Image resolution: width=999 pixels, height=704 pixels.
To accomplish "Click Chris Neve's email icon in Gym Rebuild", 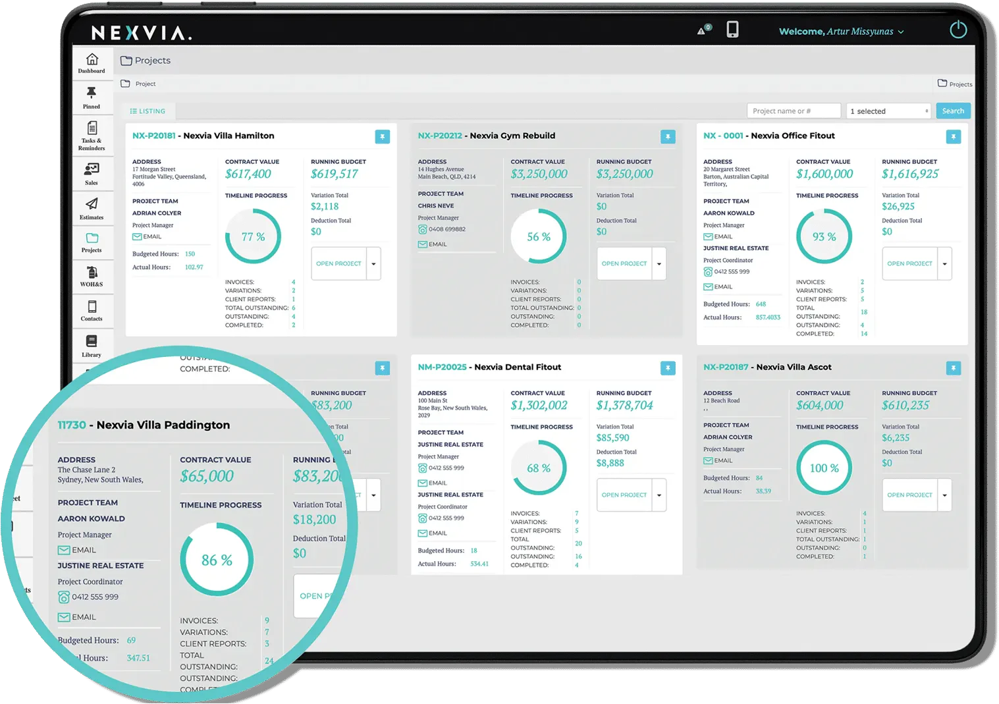I will click(x=423, y=244).
